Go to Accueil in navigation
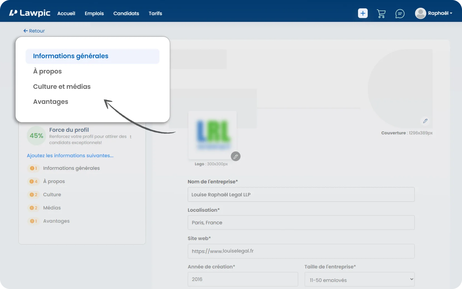Screen dimensions: 462x289 (66, 13)
